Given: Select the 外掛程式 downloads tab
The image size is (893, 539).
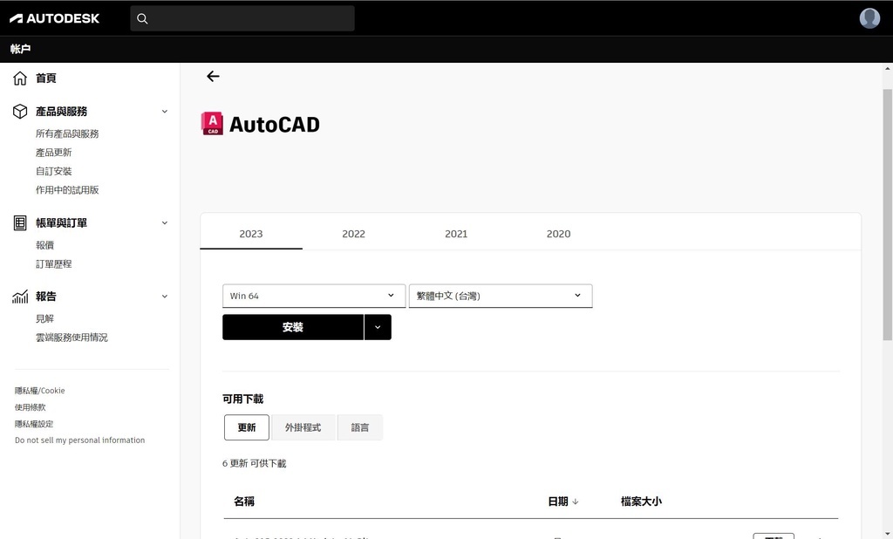Looking at the screenshot, I should (x=303, y=427).
